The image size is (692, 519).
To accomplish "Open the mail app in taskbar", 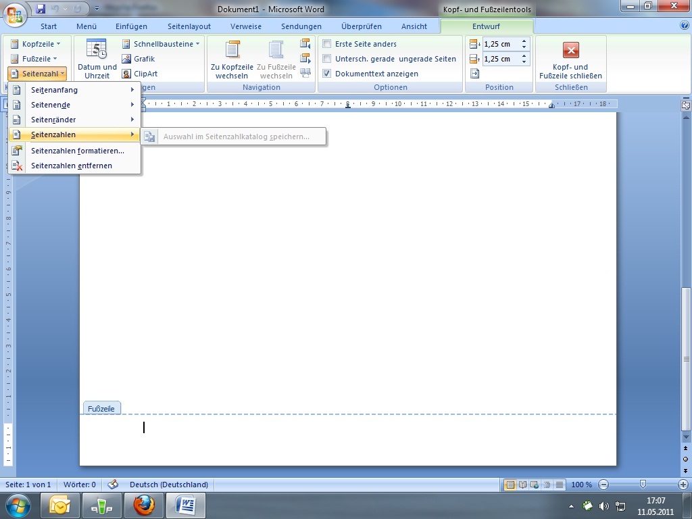I will pos(59,505).
